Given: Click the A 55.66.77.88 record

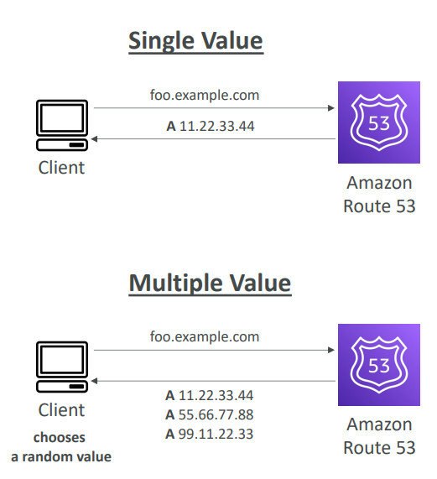Looking at the screenshot, I should [209, 414].
